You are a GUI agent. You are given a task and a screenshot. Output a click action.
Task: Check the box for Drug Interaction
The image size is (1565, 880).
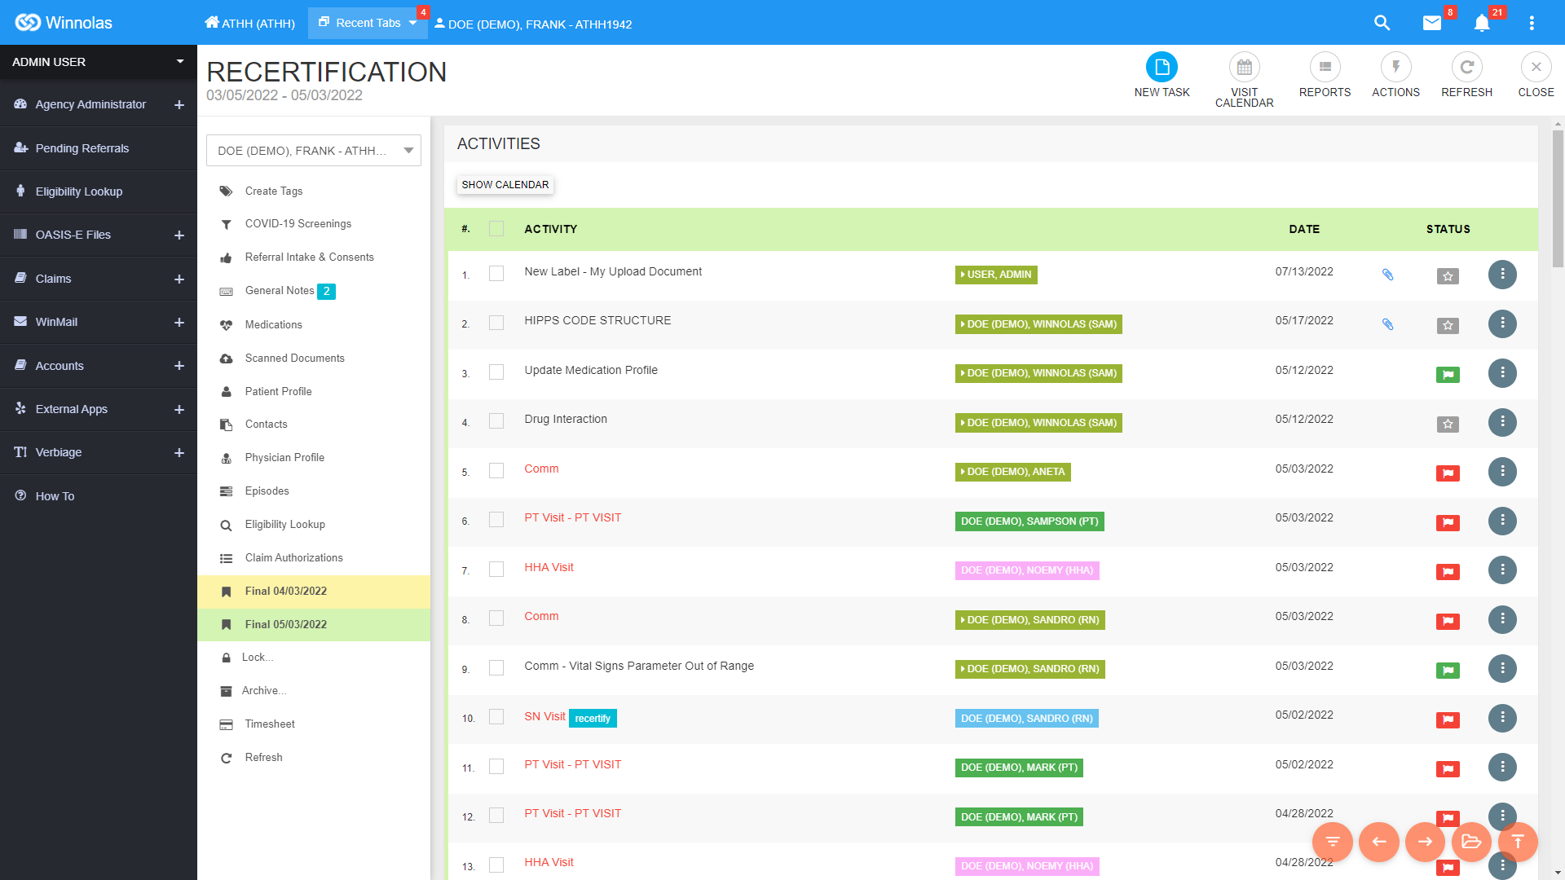496,421
